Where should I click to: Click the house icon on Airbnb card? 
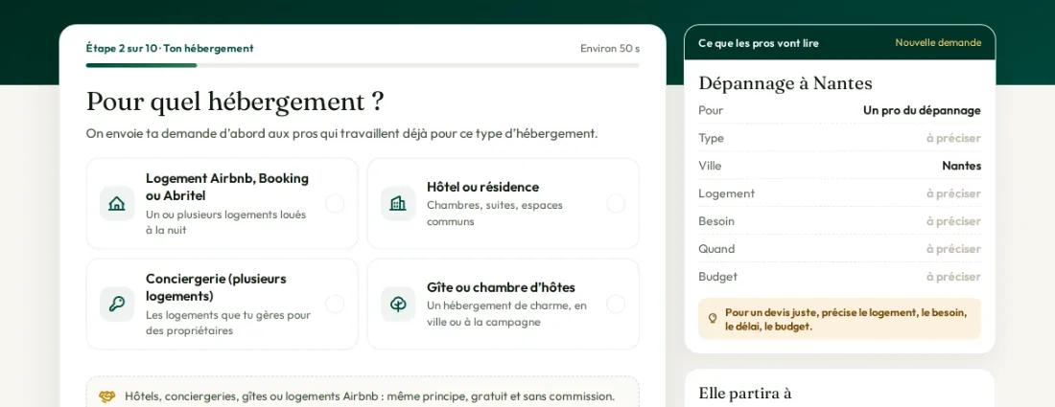pos(116,203)
